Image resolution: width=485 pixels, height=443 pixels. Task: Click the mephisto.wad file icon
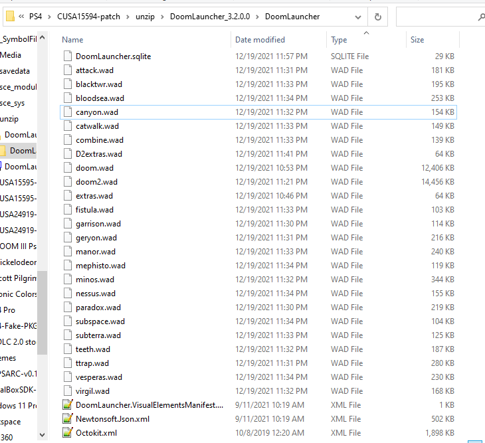[68, 265]
